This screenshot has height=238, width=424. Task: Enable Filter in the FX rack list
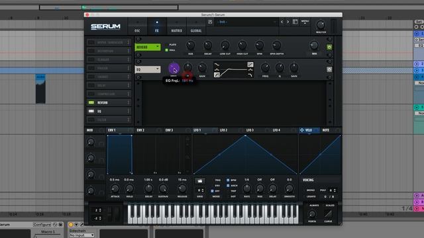coord(91,120)
